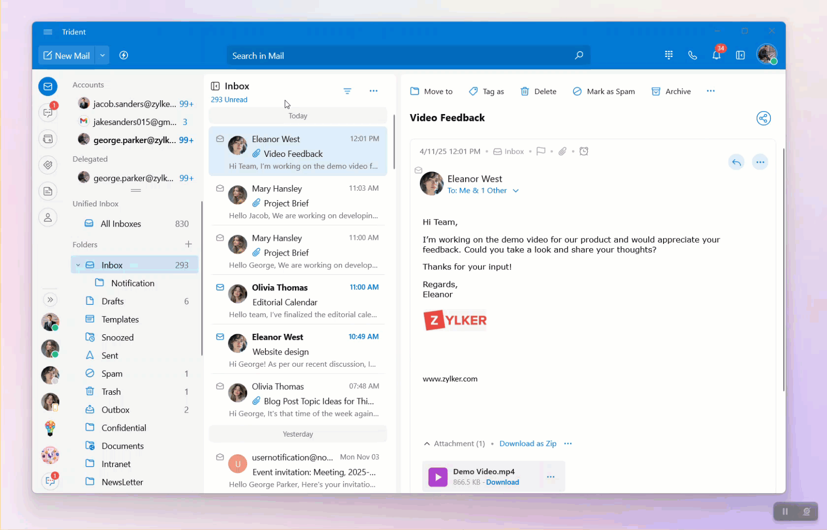Open the toolbar ellipsis after Archive
The height and width of the screenshot is (530, 827).
(711, 91)
